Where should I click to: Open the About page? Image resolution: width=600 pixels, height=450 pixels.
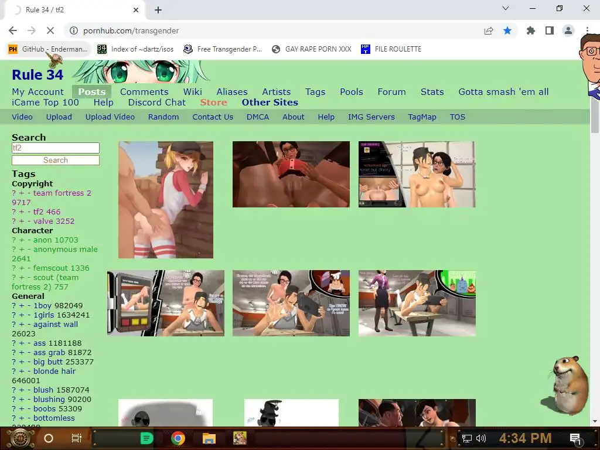point(294,117)
